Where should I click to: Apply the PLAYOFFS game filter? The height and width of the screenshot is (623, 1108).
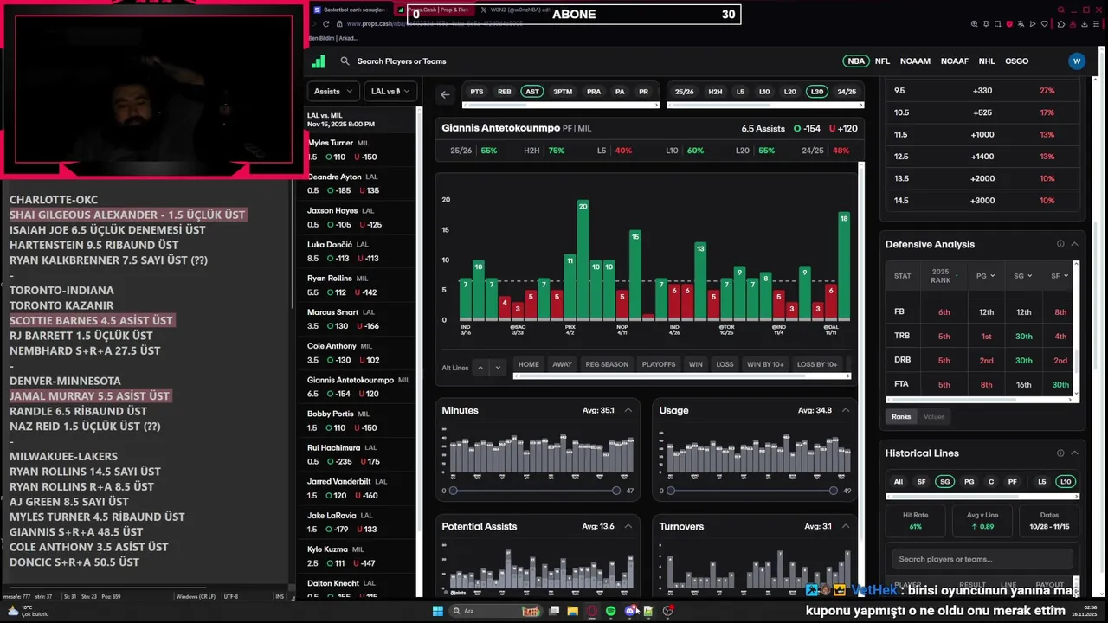click(x=659, y=364)
